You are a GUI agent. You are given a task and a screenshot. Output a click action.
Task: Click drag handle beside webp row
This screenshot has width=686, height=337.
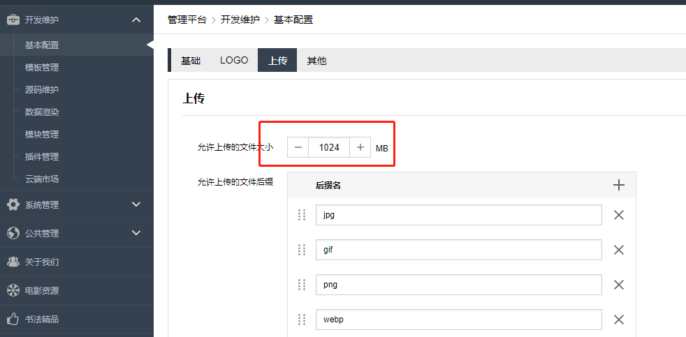302,320
